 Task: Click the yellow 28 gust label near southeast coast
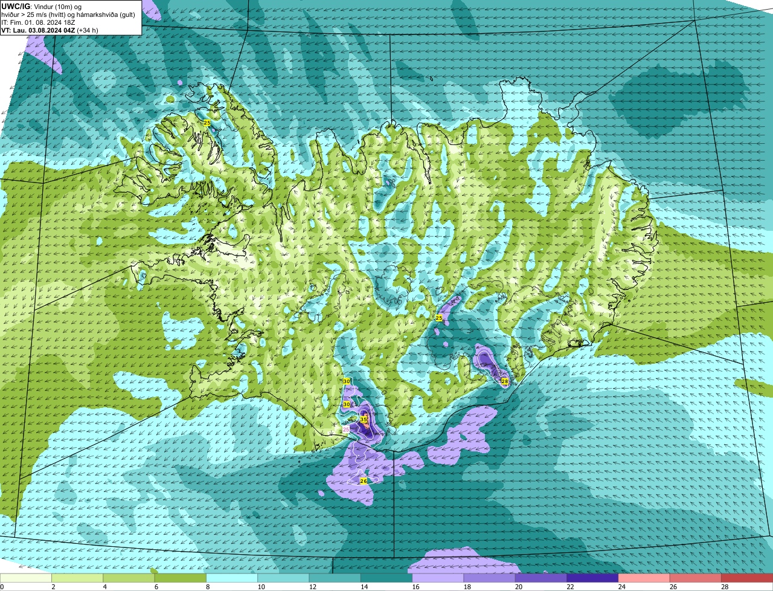click(x=505, y=381)
